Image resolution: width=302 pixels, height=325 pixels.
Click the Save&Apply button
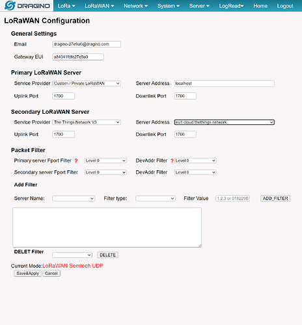pyautogui.click(x=27, y=274)
